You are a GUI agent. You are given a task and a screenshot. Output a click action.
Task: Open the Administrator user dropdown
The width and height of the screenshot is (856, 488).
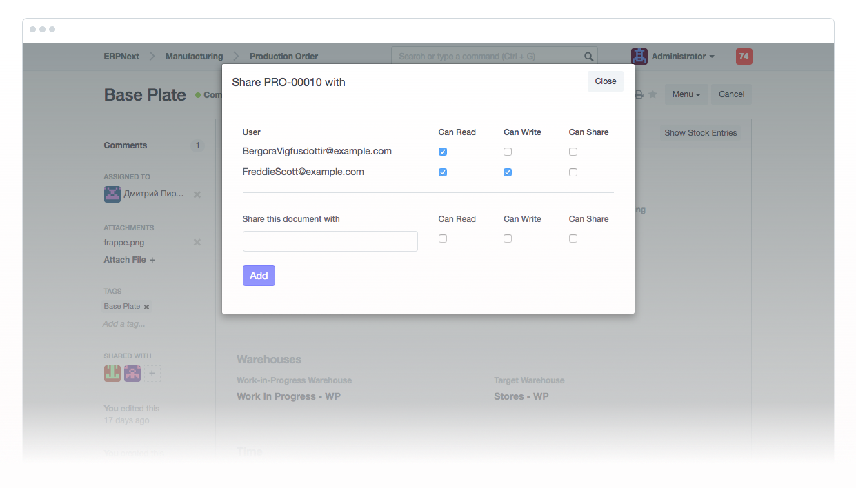coord(683,57)
